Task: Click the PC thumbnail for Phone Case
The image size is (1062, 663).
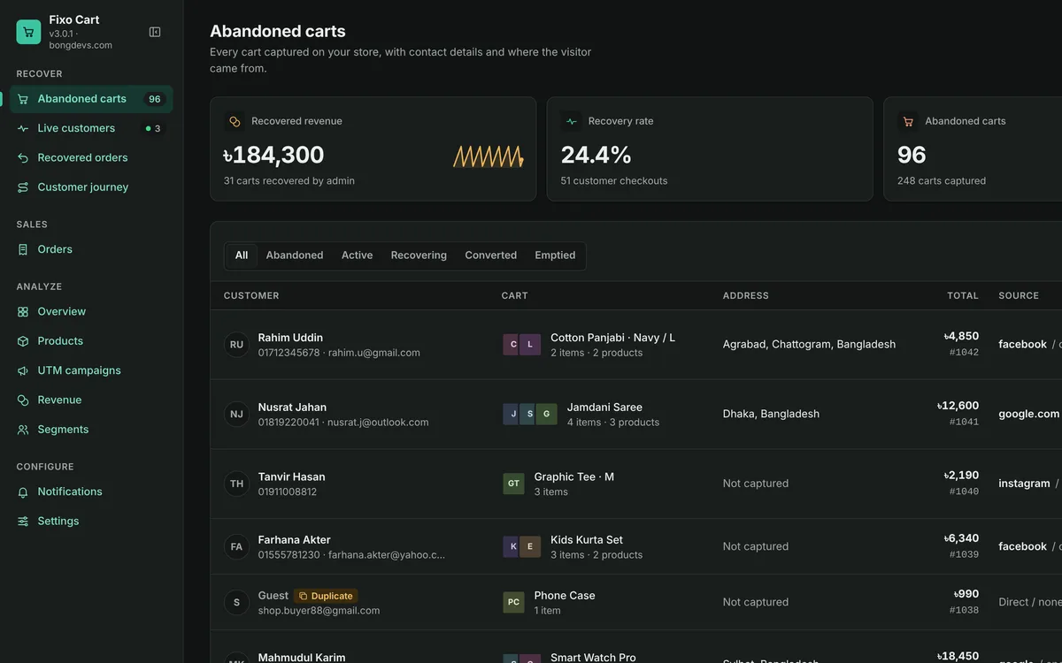Action: click(513, 603)
